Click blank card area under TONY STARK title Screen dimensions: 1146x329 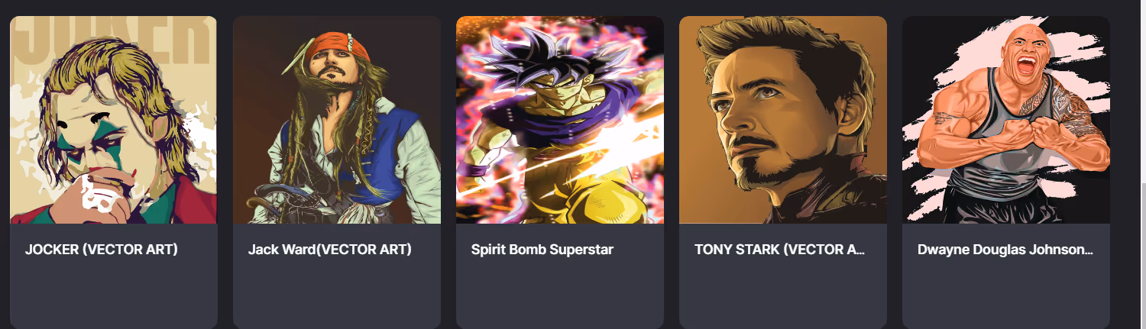click(x=783, y=294)
